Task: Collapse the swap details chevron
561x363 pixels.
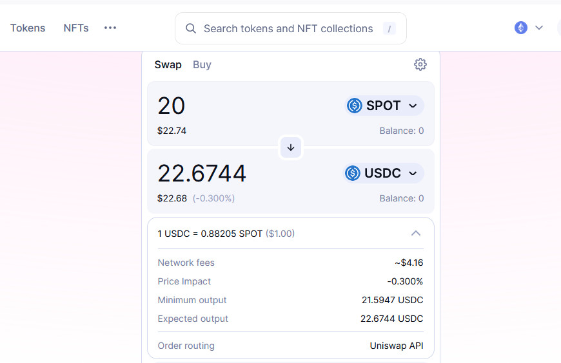Action: 416,233
